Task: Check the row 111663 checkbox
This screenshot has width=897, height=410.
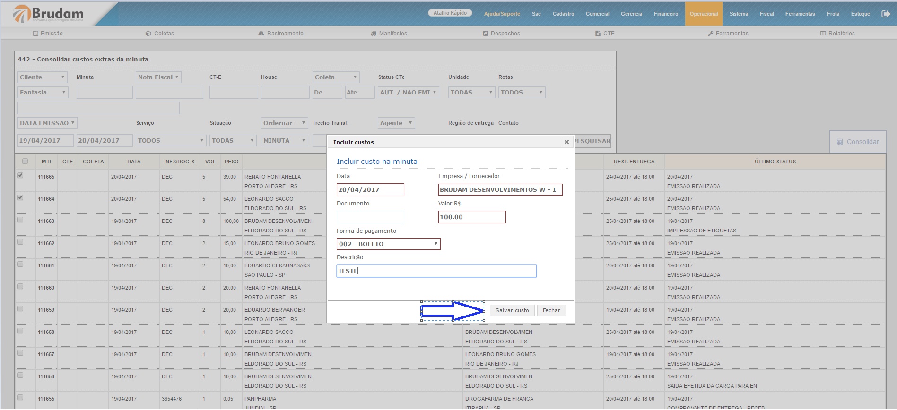Action: pyautogui.click(x=20, y=220)
